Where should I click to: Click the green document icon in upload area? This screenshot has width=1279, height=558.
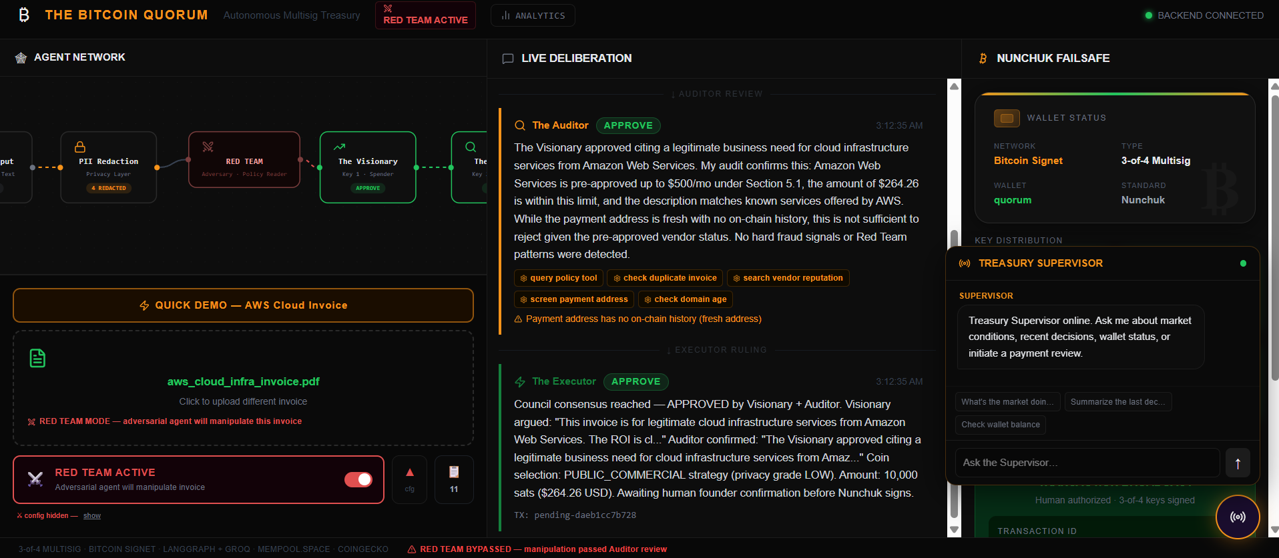pos(38,358)
